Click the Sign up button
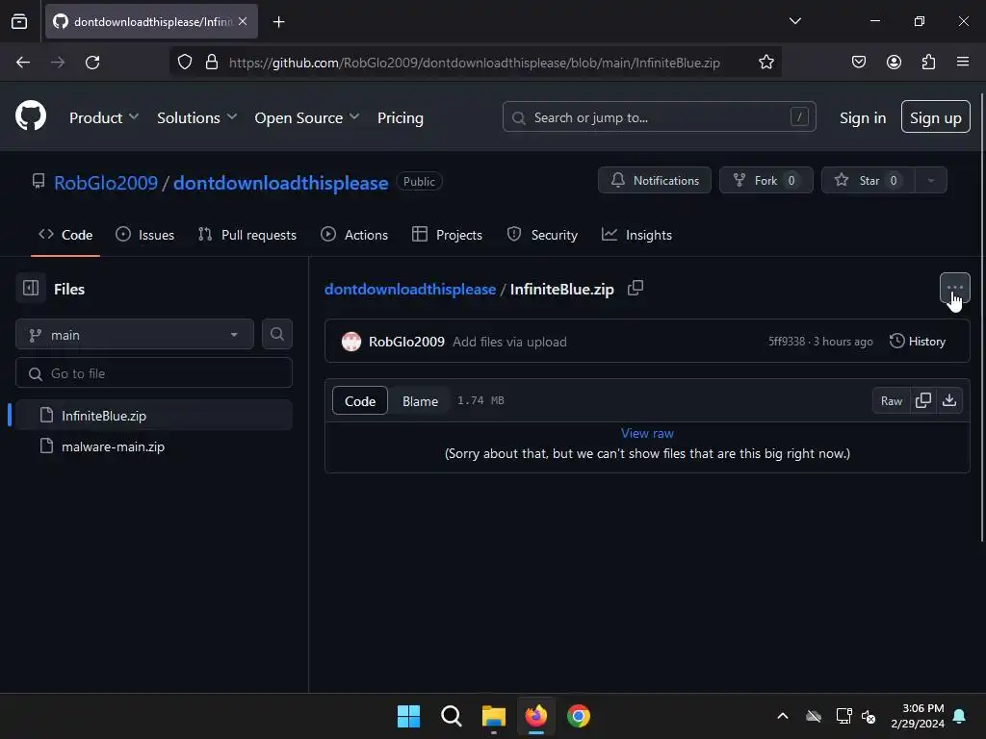Viewport: 986px width, 739px height. click(936, 116)
